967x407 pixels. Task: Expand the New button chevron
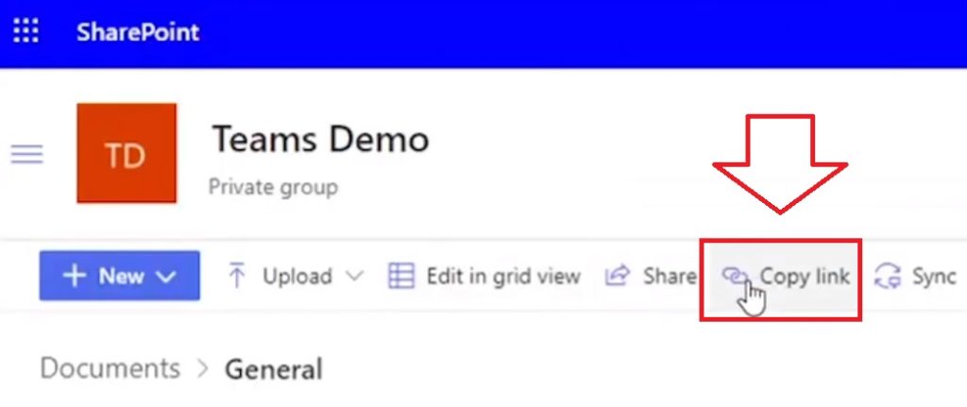(165, 277)
